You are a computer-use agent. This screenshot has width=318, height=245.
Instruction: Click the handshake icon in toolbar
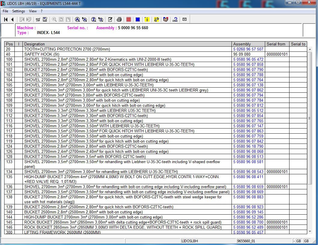coord(165,20)
